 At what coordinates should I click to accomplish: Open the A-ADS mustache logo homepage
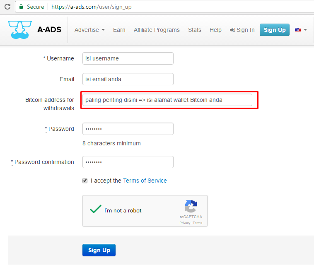click(20, 30)
